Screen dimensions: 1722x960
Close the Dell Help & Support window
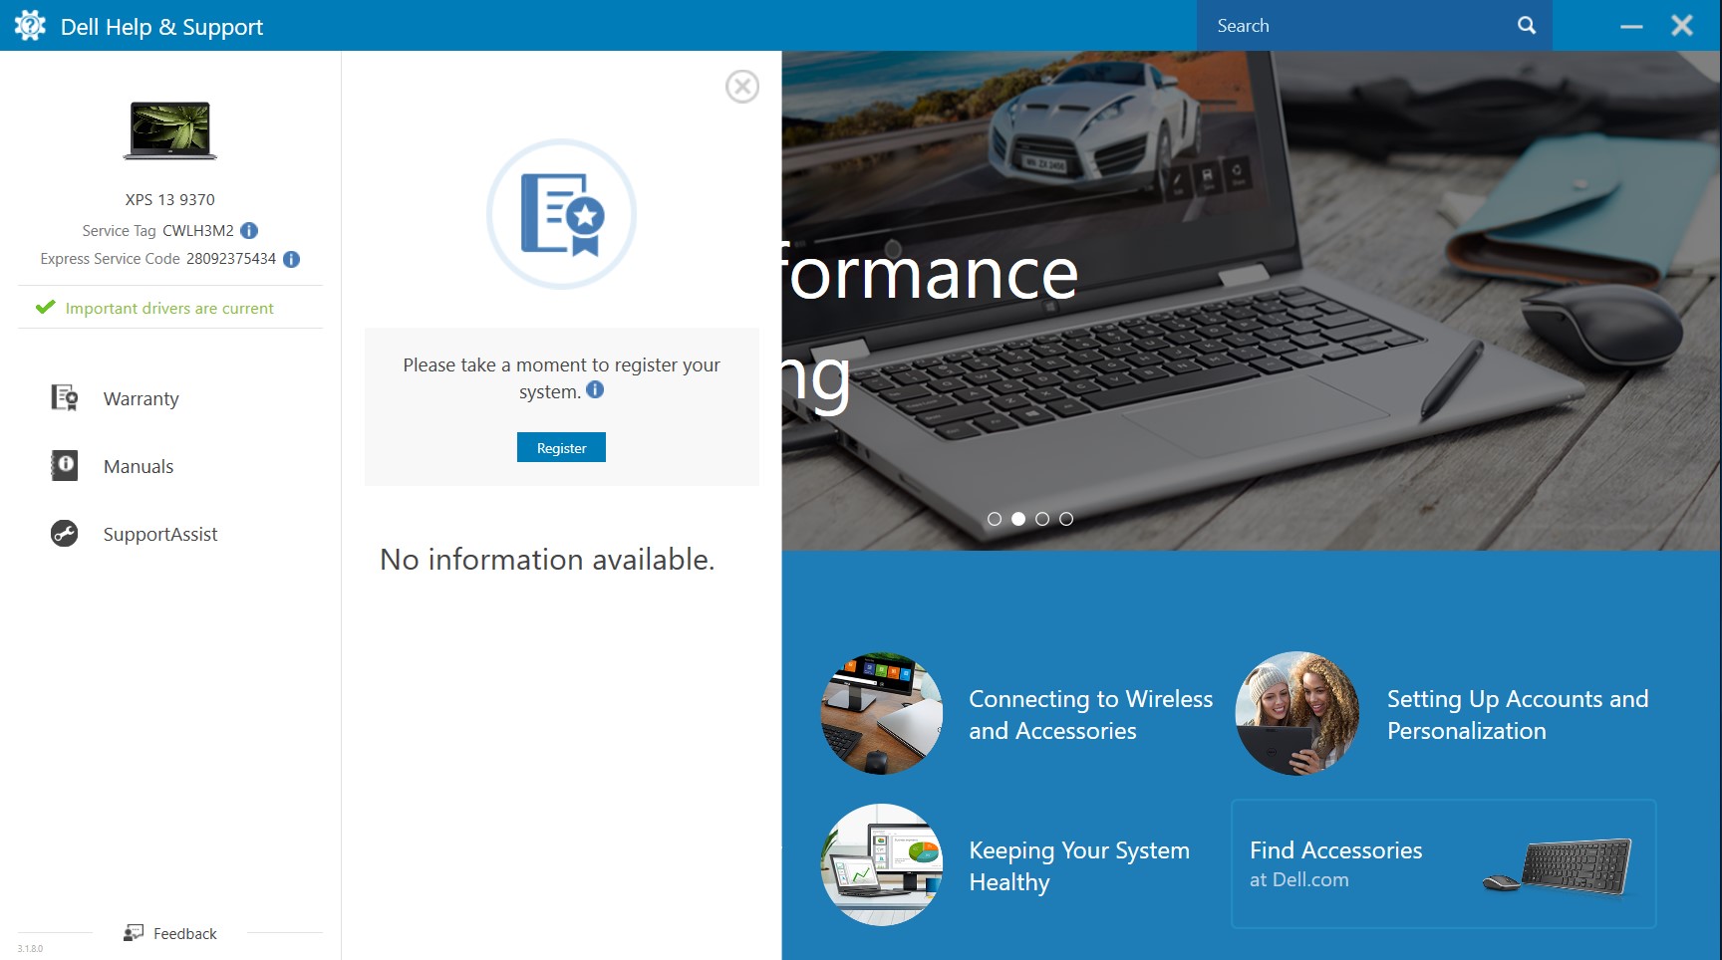[x=1682, y=26]
